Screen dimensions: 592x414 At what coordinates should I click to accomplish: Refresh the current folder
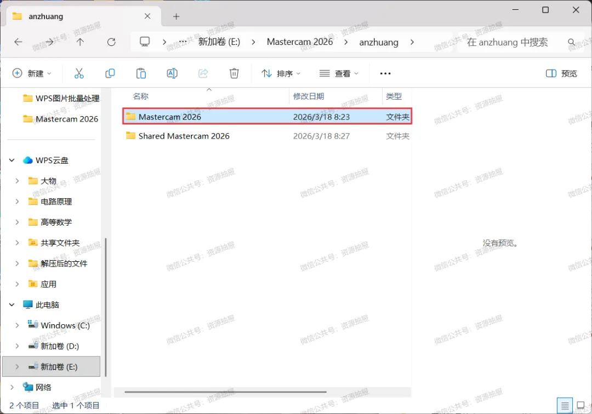[x=111, y=42]
